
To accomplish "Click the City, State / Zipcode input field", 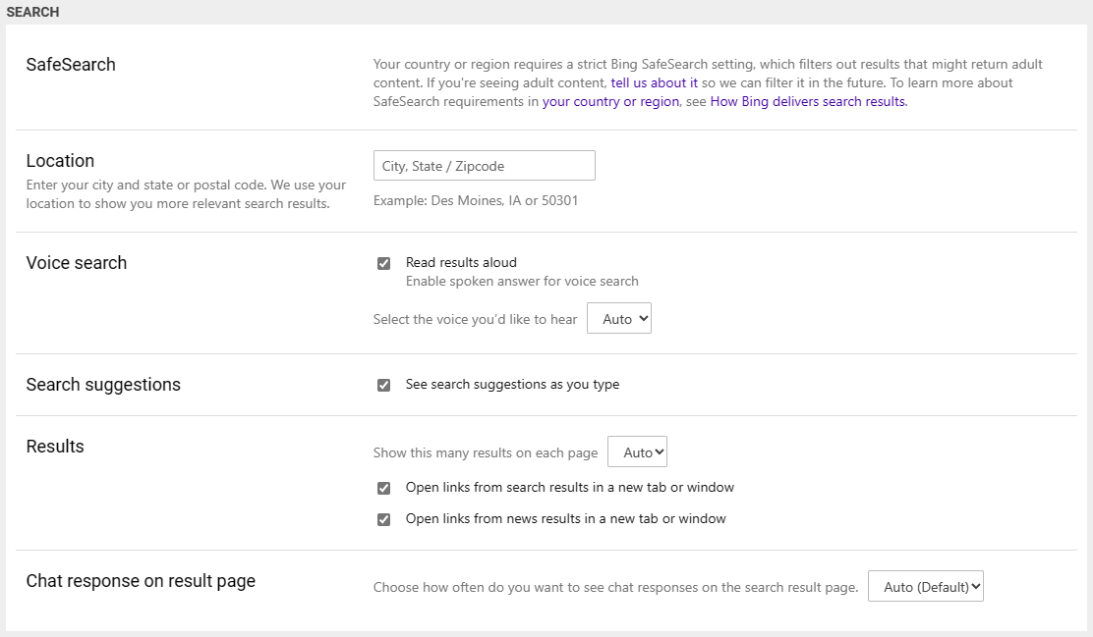I will point(484,165).
